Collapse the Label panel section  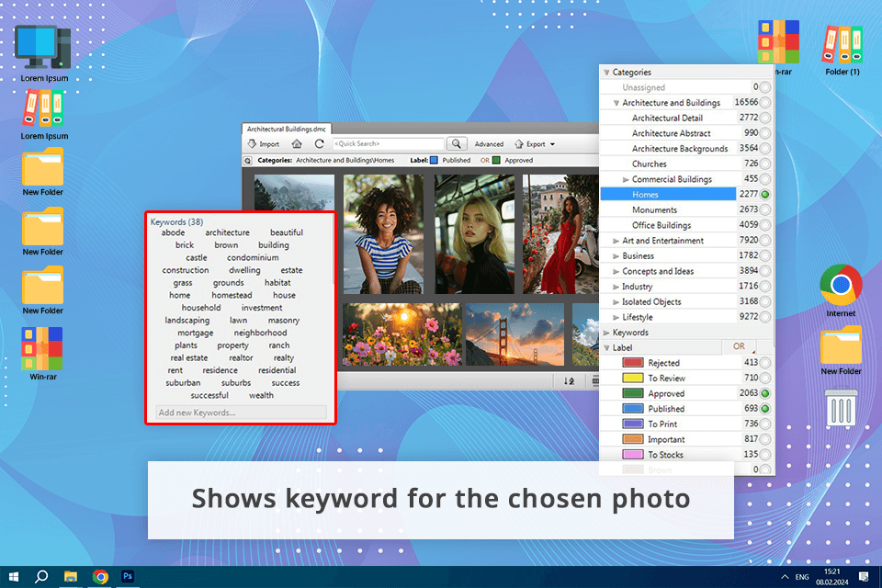click(x=607, y=347)
